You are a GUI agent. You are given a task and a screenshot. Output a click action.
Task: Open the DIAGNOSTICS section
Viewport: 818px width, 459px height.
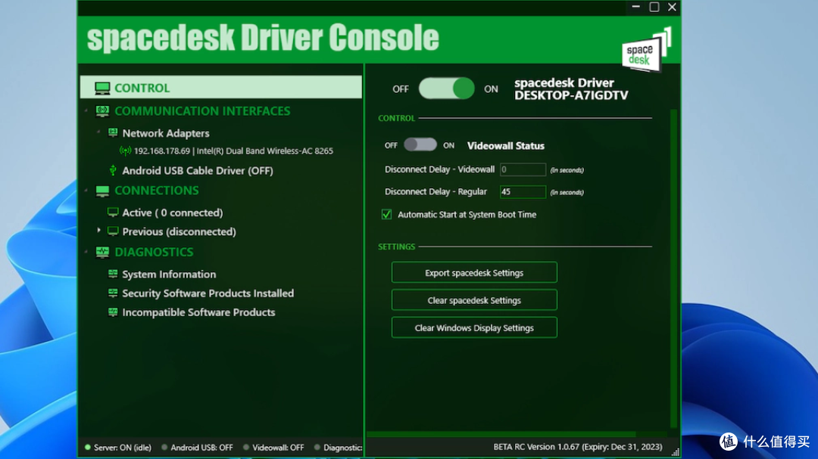point(154,252)
